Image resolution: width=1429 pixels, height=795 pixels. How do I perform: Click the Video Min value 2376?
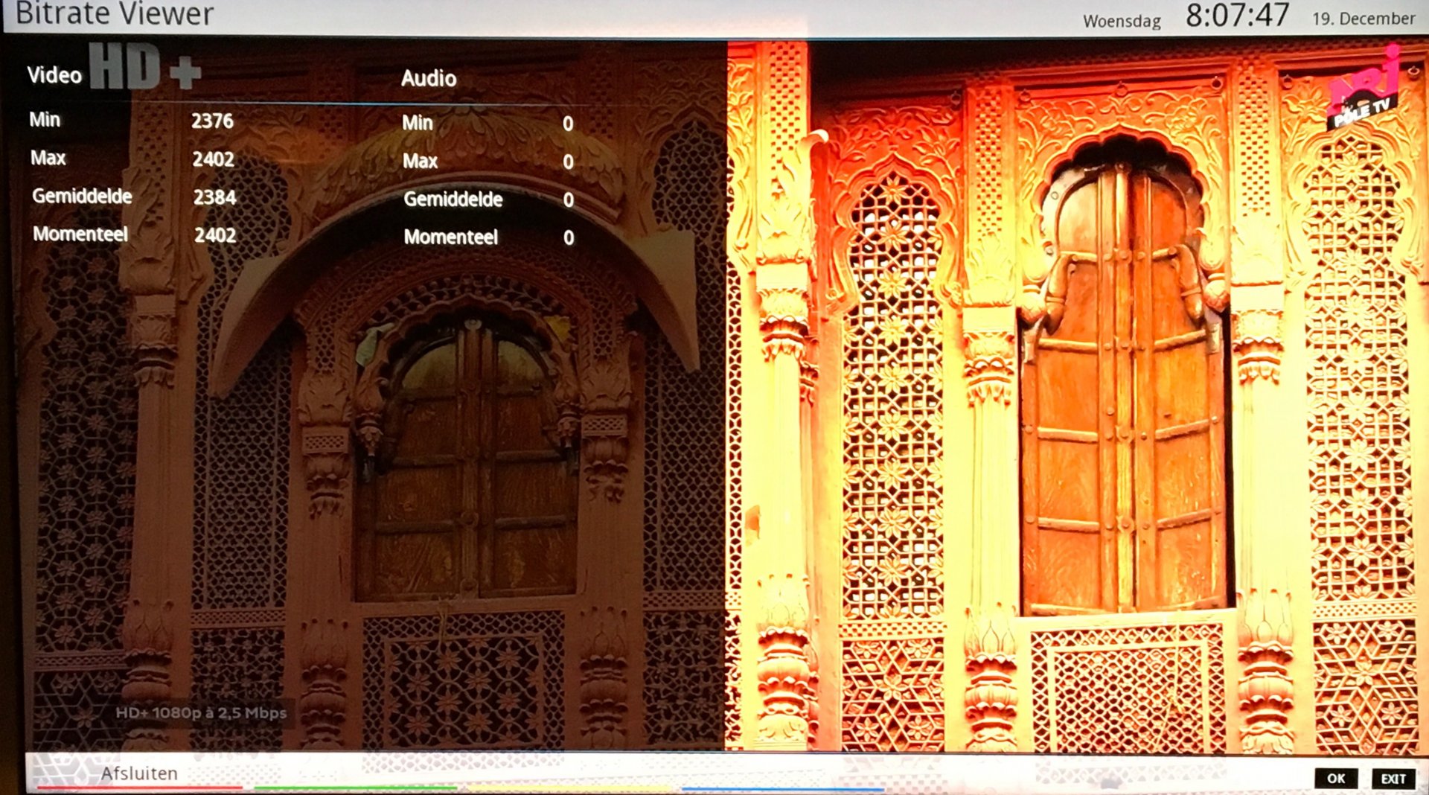click(x=212, y=121)
